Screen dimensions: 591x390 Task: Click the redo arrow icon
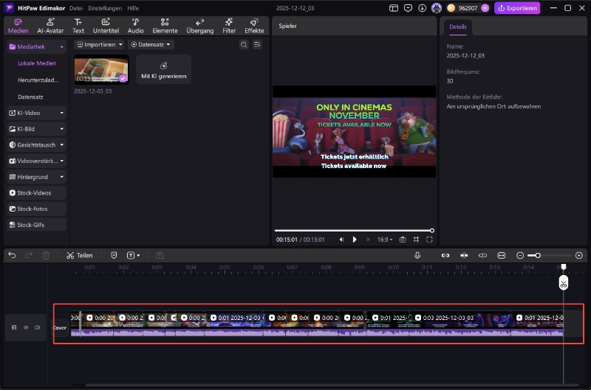click(29, 255)
